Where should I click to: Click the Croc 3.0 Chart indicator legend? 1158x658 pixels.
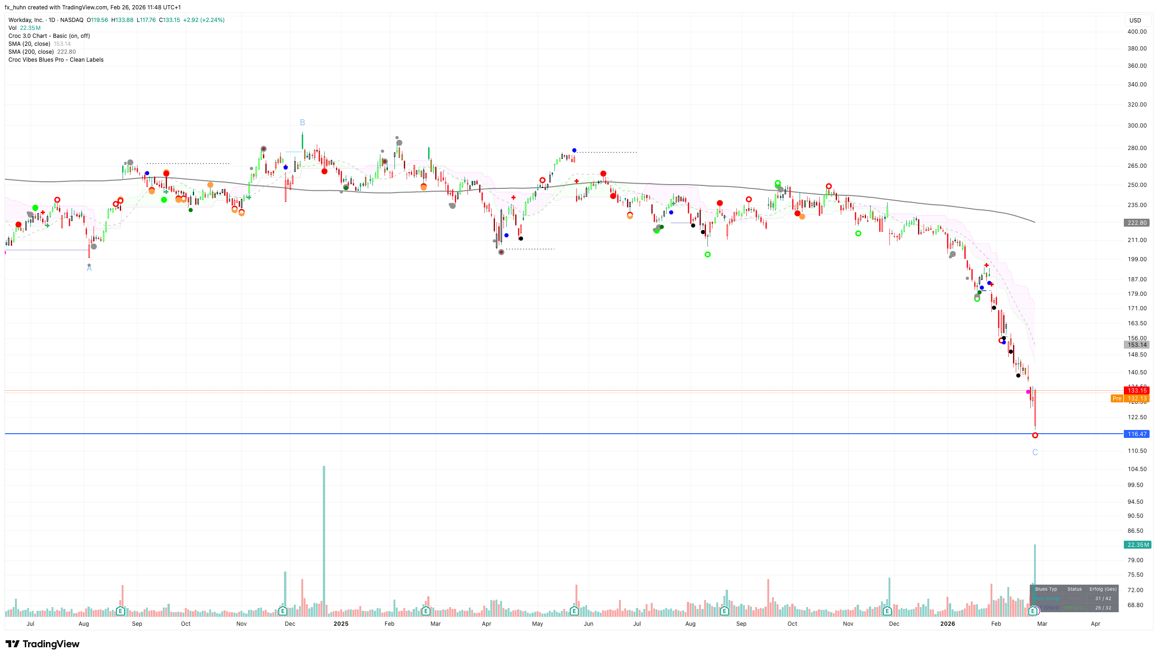[49, 36]
